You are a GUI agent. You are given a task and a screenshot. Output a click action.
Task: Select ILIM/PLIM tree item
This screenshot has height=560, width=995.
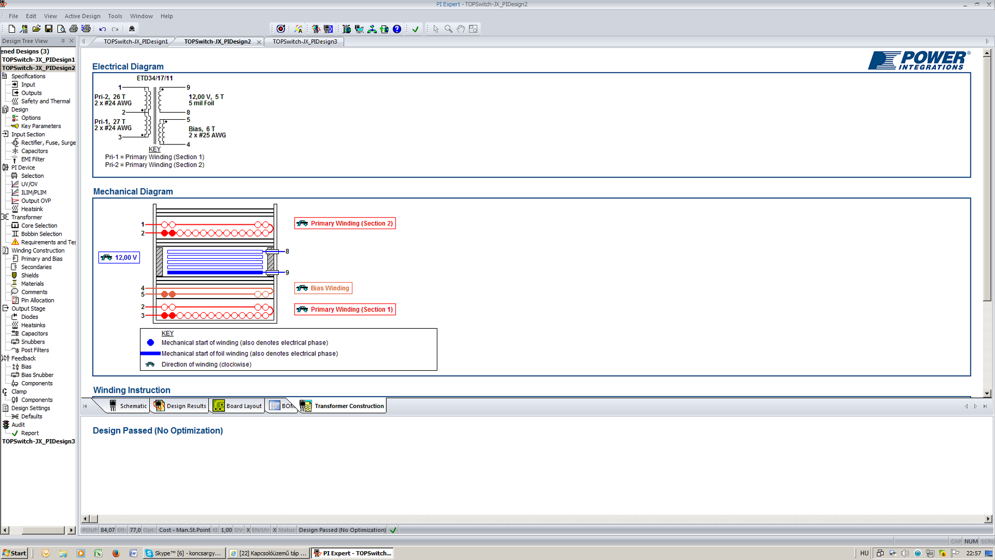click(x=33, y=192)
